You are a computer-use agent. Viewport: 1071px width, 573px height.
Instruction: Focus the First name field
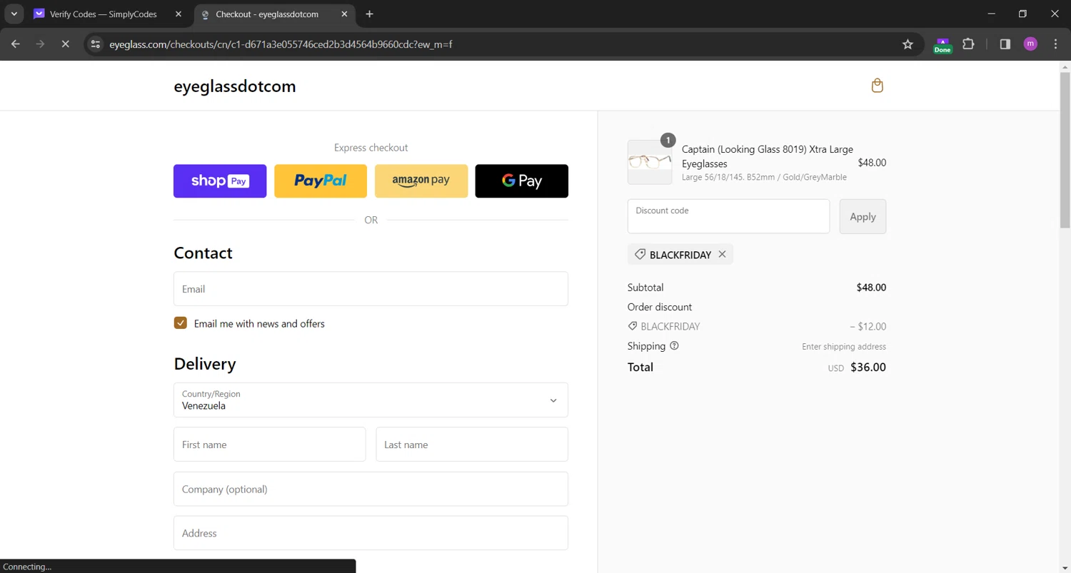[x=270, y=445]
